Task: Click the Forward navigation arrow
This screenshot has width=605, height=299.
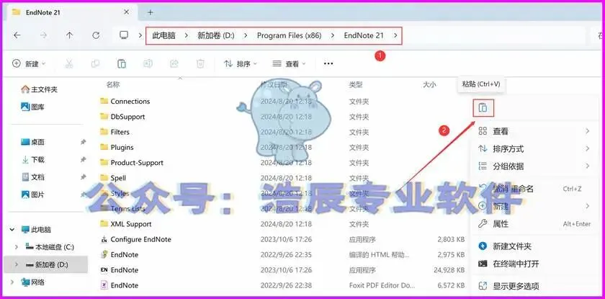Action: [x=43, y=35]
